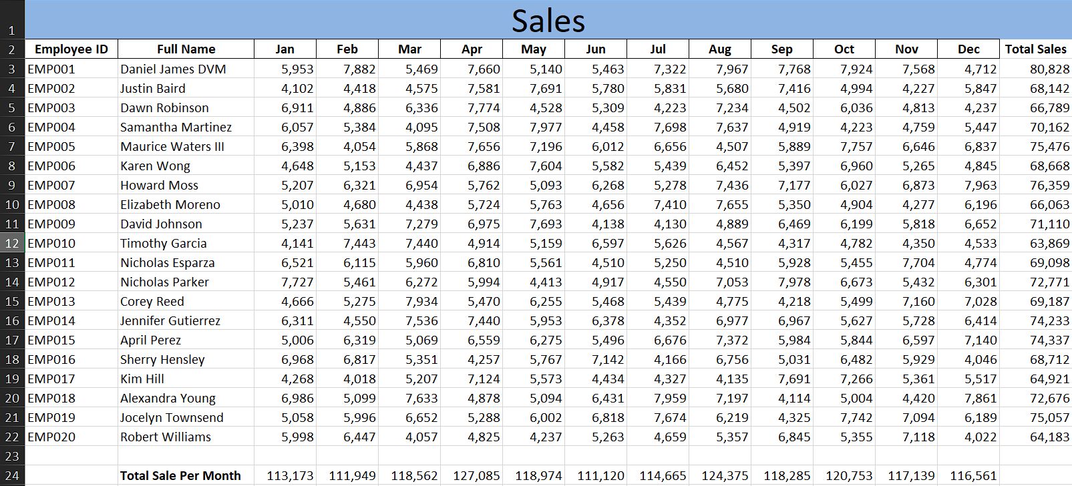Image resolution: width=1072 pixels, height=486 pixels.
Task: Click the row 24 header number
Action: pyautogui.click(x=12, y=475)
